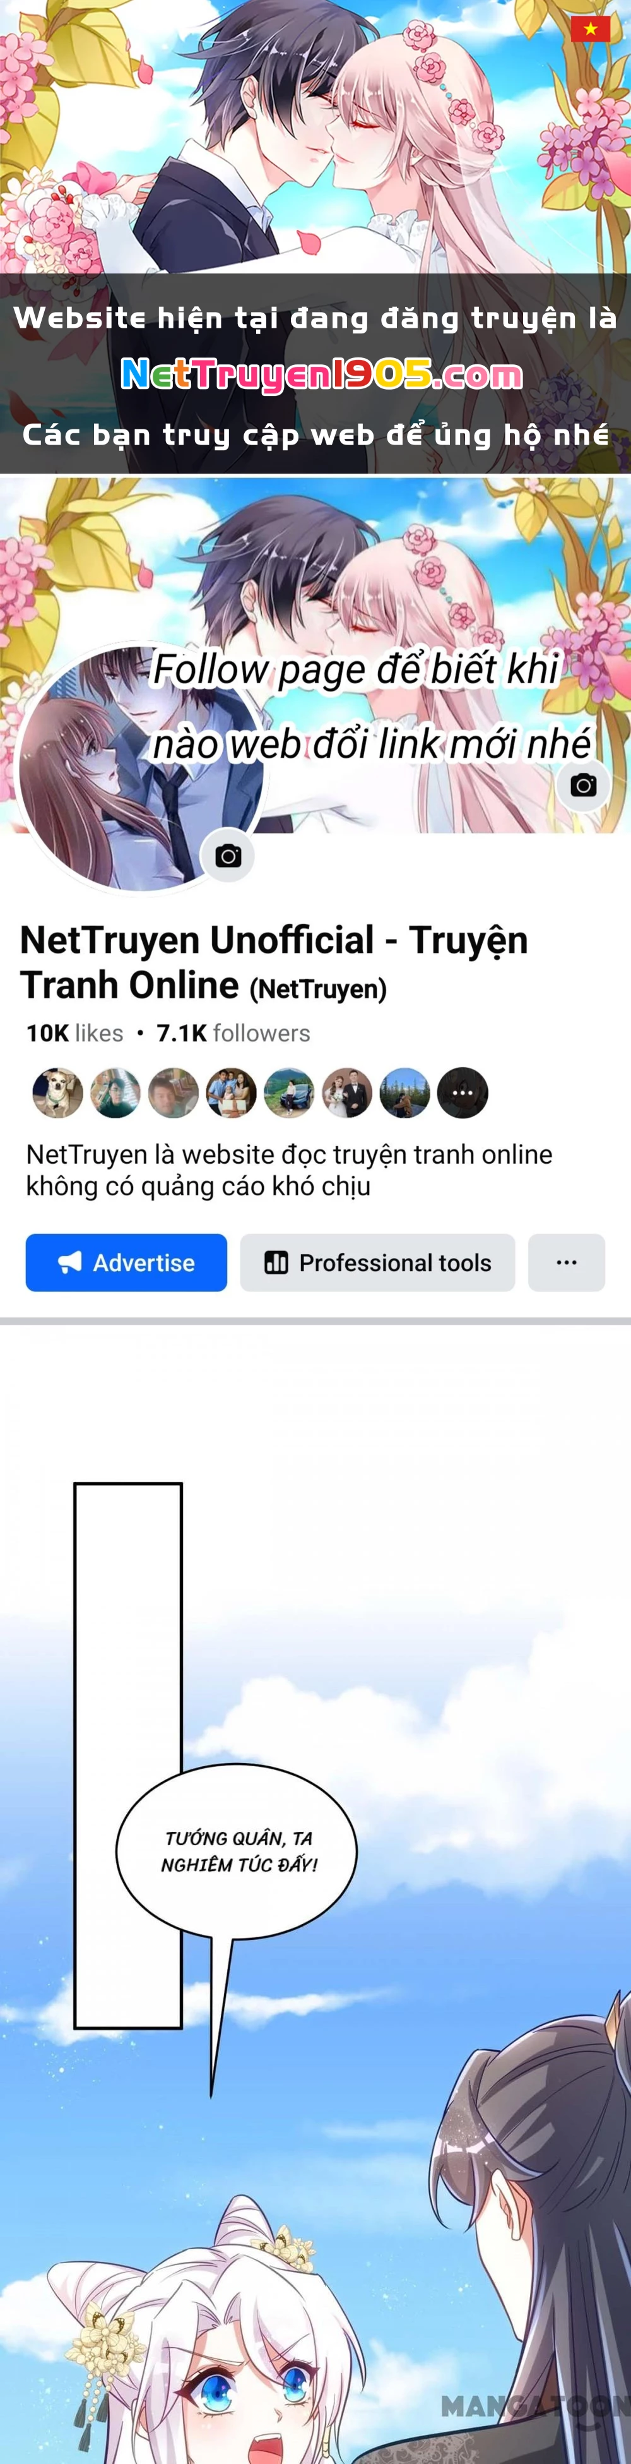Open Professional tools
The height and width of the screenshot is (2464, 631).
pyautogui.click(x=377, y=1262)
